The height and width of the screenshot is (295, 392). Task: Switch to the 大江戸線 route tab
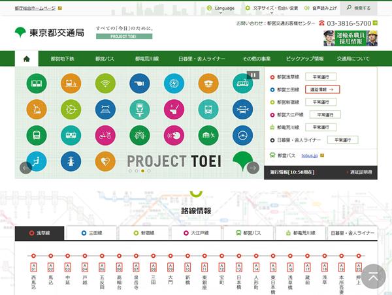(196, 233)
